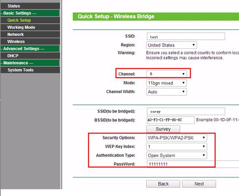Open the Region dropdown showing United States
The height and width of the screenshot is (196, 239).
point(171,45)
